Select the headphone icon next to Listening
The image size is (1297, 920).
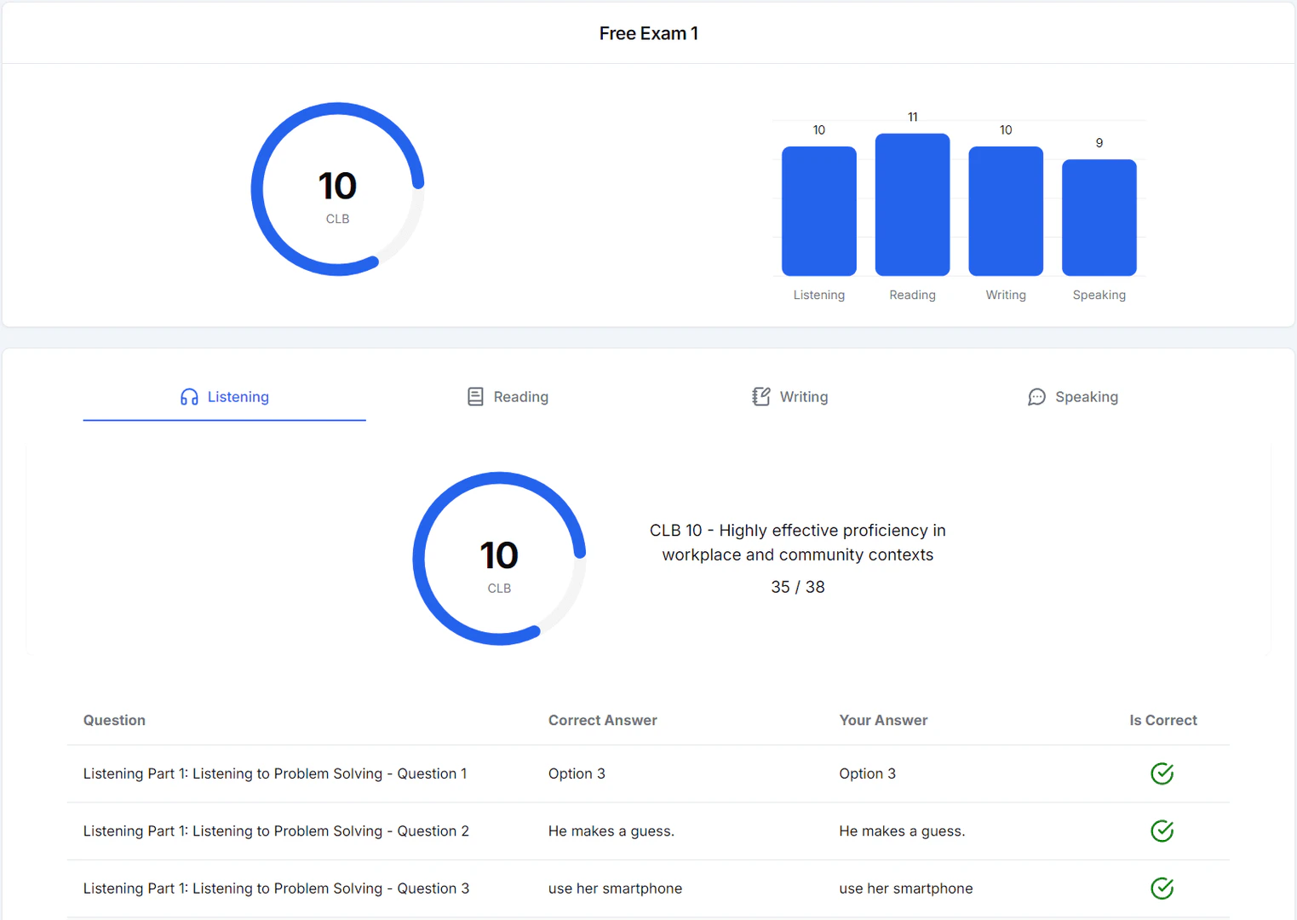click(188, 396)
